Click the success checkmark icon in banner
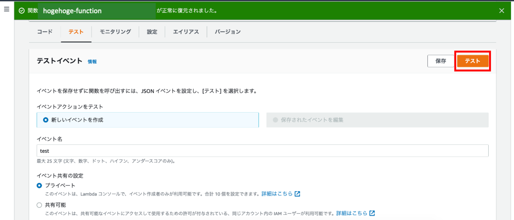The height and width of the screenshot is (220, 514). point(21,11)
